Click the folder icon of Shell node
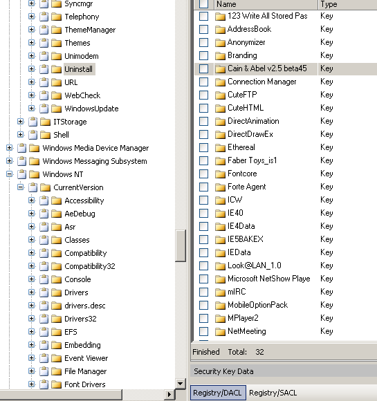The height and width of the screenshot is (401, 377). pos(45,135)
